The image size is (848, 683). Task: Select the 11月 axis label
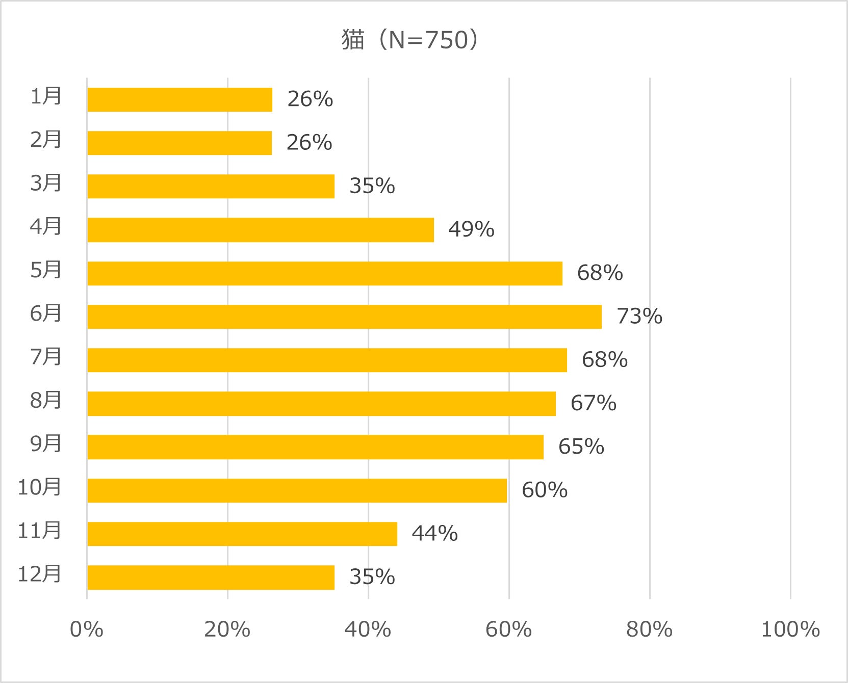[40, 531]
